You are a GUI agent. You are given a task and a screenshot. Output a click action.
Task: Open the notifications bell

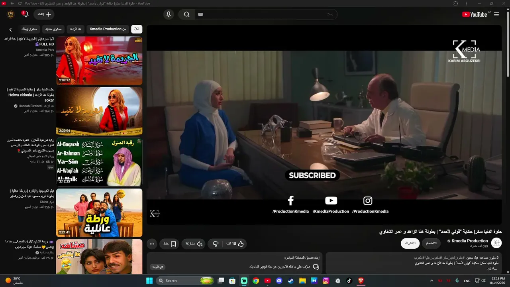click(25, 14)
